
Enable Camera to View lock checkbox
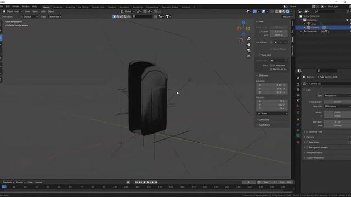[x=271, y=69]
